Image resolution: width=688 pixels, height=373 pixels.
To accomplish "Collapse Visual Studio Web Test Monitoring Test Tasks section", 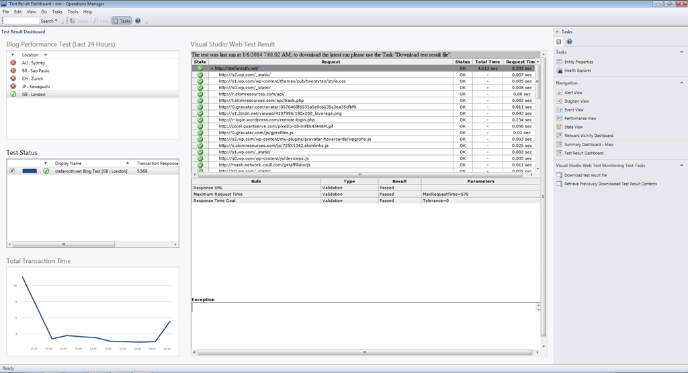I will pos(681,166).
